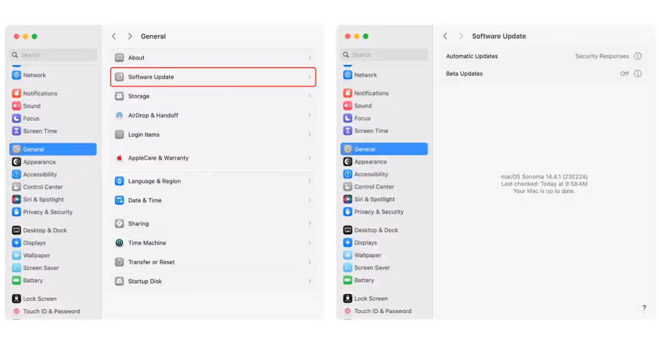Click chevron on Language & Region row
661x347 pixels.
[x=310, y=181]
